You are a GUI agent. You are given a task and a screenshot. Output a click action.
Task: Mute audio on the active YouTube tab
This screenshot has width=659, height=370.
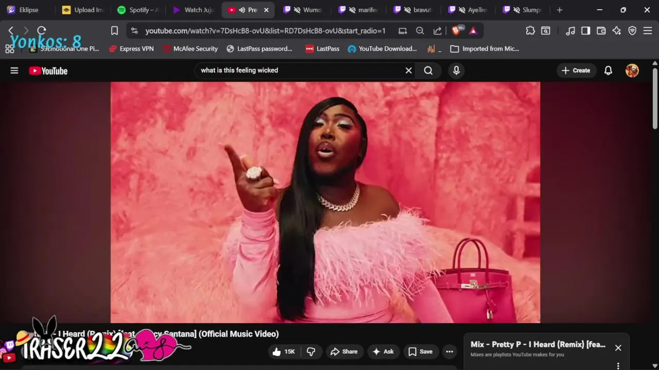pos(242,10)
